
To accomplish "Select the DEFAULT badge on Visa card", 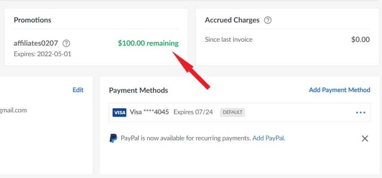I will [x=232, y=112].
